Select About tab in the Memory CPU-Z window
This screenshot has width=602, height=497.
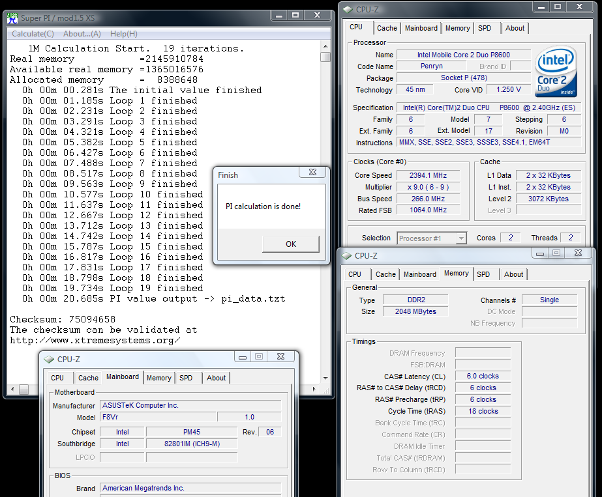(x=513, y=274)
